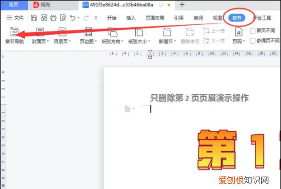The width and height of the screenshot is (281, 189).
Task: Click the tab-stop selector at ruler corner
Action: coord(3,56)
